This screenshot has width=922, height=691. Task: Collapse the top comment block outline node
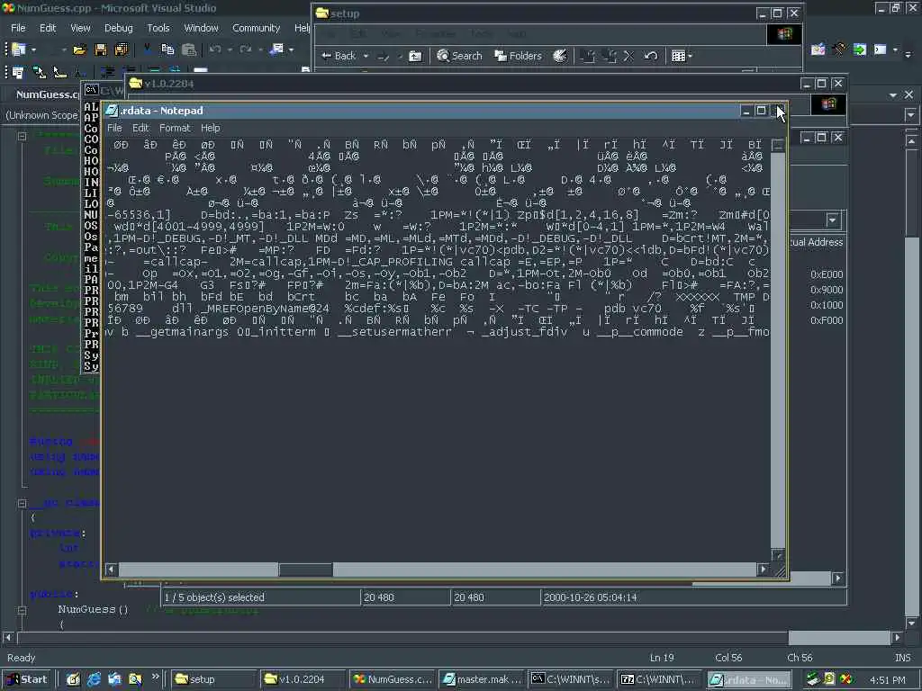[x=22, y=137]
